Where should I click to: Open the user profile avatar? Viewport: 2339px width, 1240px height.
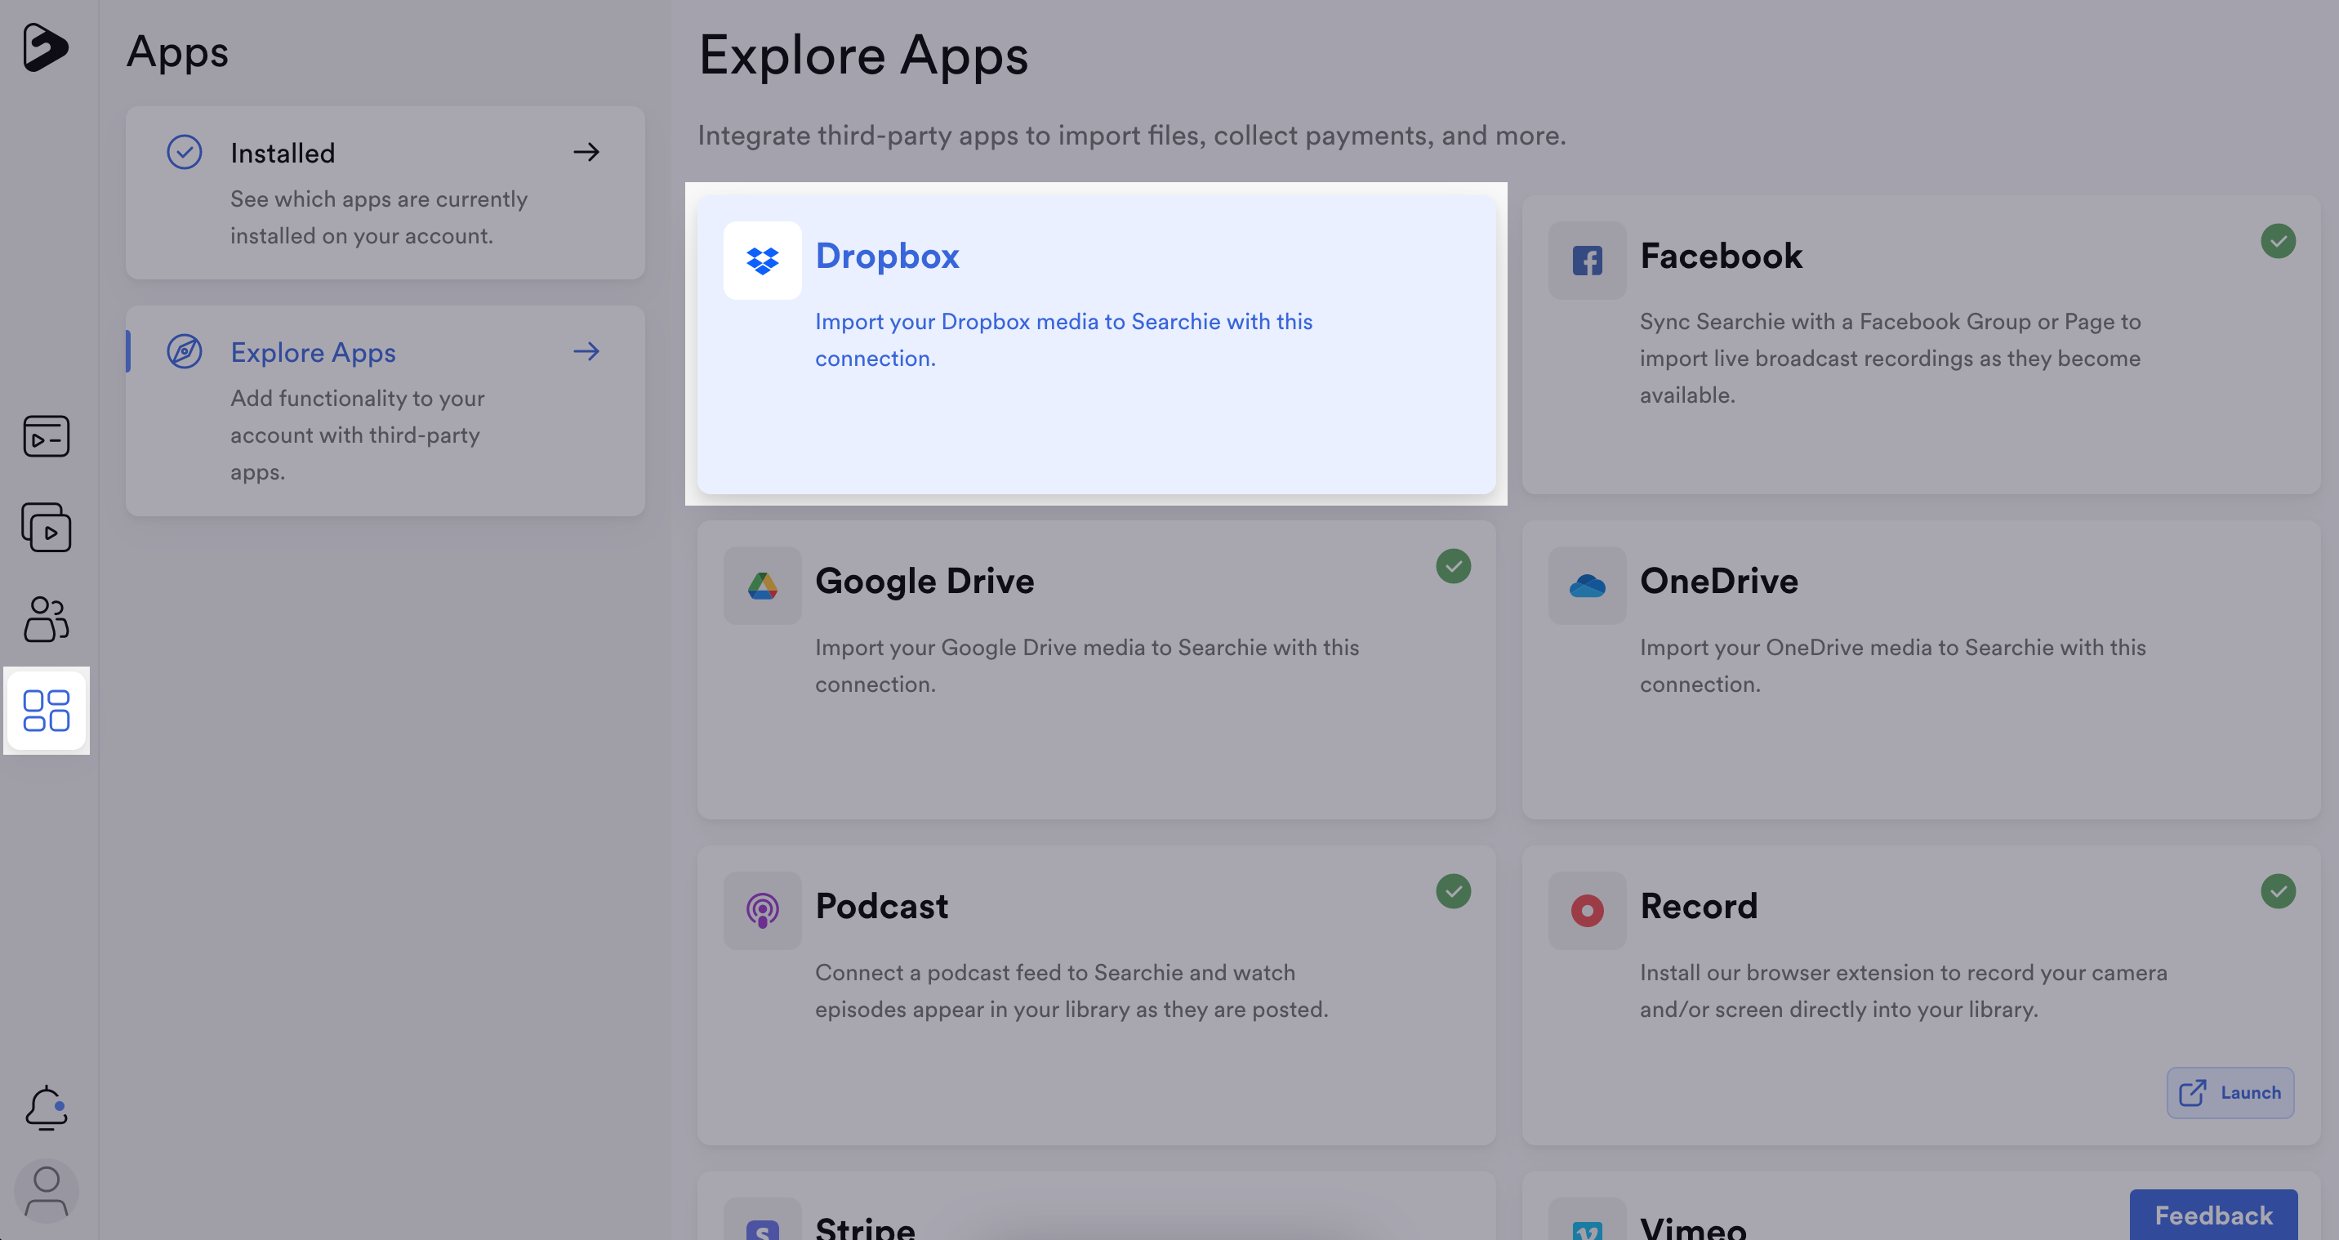click(47, 1191)
